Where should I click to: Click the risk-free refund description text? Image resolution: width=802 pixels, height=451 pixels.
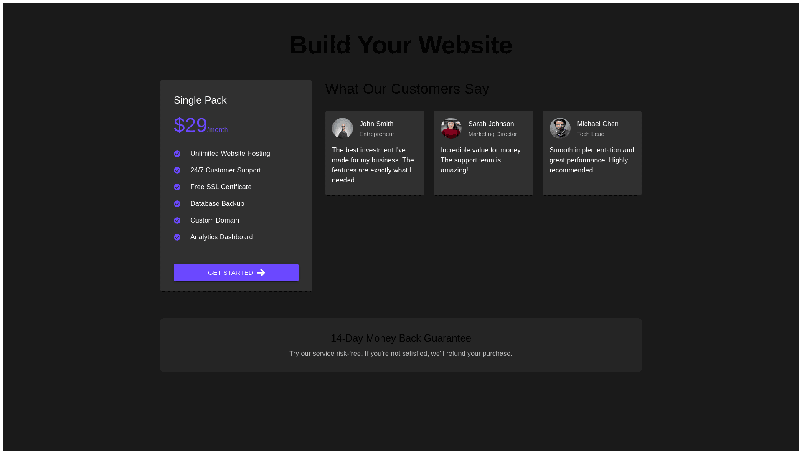pos(401,354)
